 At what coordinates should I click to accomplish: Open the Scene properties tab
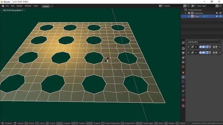[x=183, y=62]
